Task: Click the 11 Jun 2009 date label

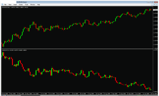Action: [x=44, y=94]
